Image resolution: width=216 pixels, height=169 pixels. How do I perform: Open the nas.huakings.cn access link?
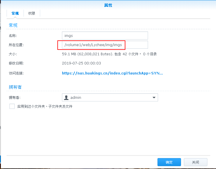[112, 73]
